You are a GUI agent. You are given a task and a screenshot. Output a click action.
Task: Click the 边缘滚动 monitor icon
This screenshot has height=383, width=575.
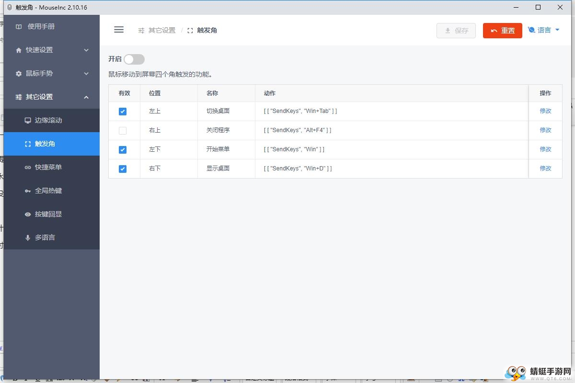[28, 121]
